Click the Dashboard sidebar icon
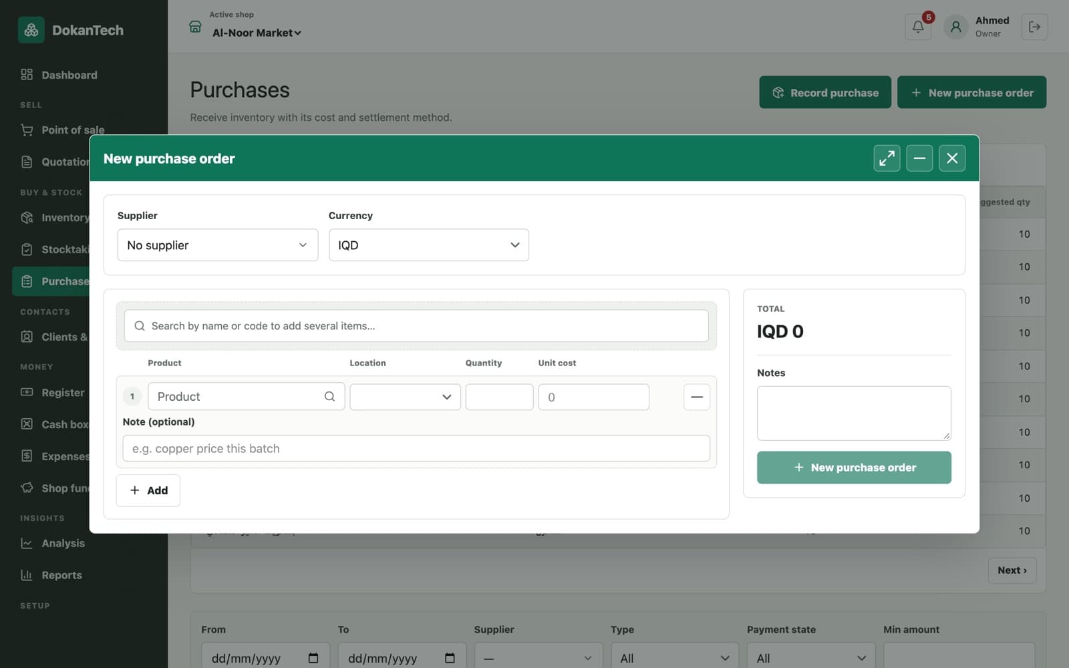1069x668 pixels. 27,74
